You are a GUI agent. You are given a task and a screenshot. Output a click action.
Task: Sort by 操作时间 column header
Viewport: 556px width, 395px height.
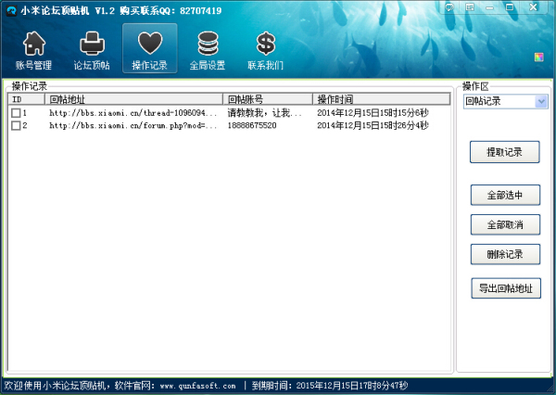pos(380,99)
